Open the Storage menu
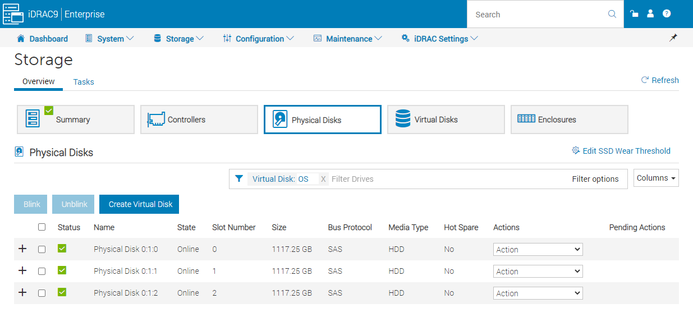This screenshot has height=317, width=693. pos(178,39)
